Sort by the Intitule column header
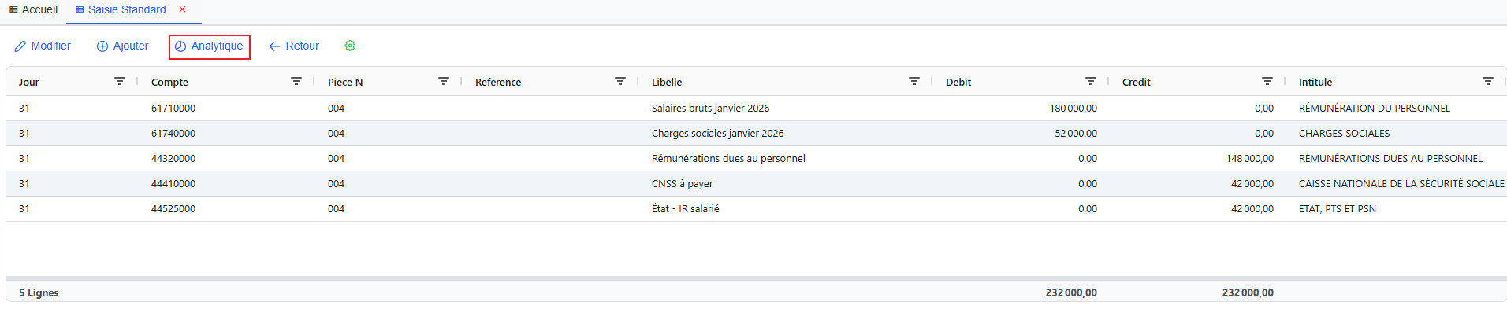Viewport: 1507px width, 320px height. pyautogui.click(x=1315, y=82)
